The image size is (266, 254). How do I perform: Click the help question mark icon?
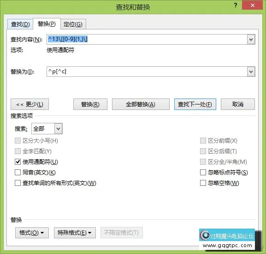pos(236,5)
